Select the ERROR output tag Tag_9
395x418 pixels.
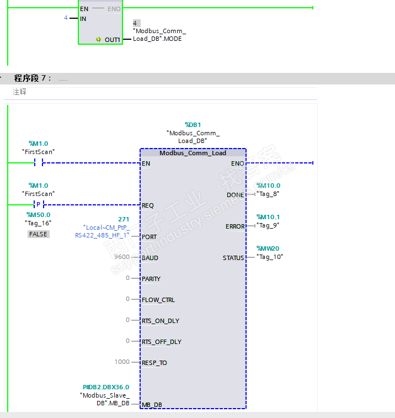pos(268,225)
